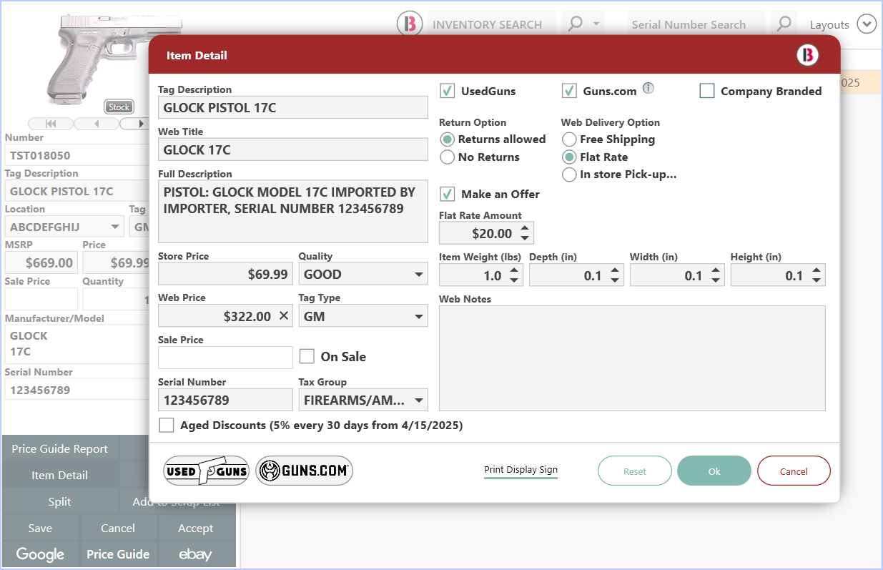Click the Split button
This screenshot has height=570, width=883.
click(60, 502)
